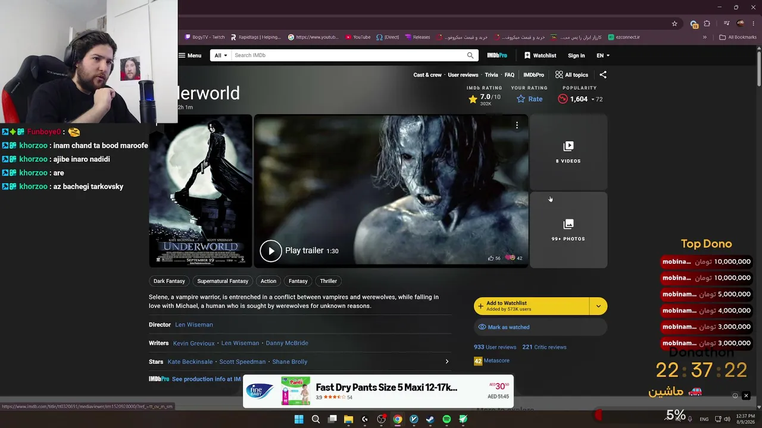
Task: Expand the Add to Watchlist dropdown arrow
Action: pos(598,306)
